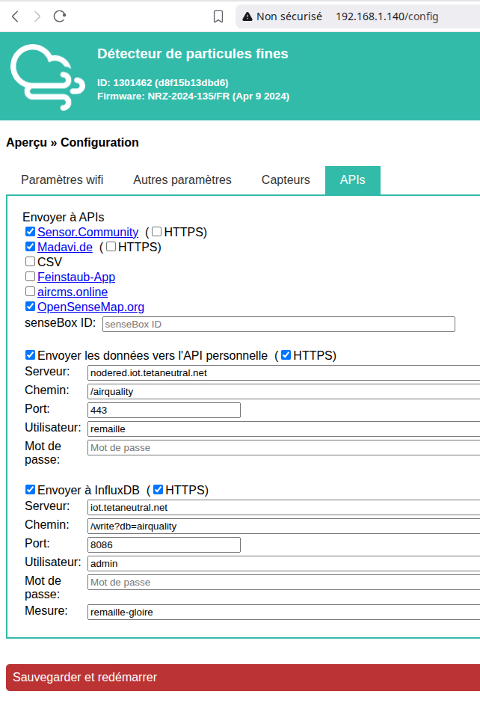Viewport: 480px width, 703px height.
Task: Click the browser forward arrow
Action: (x=37, y=16)
